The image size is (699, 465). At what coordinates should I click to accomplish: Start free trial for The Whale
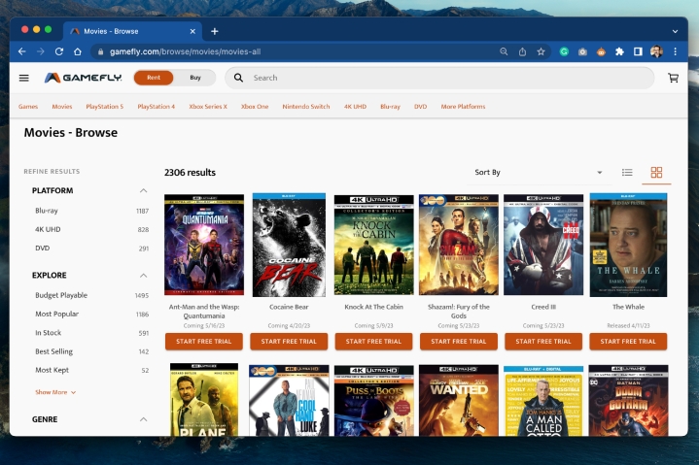pyautogui.click(x=628, y=342)
